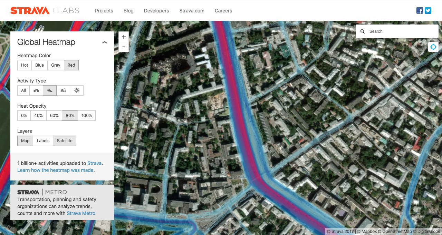This screenshot has height=235, width=442.
Task: Select the running shoe activity icon
Action: pos(50,90)
